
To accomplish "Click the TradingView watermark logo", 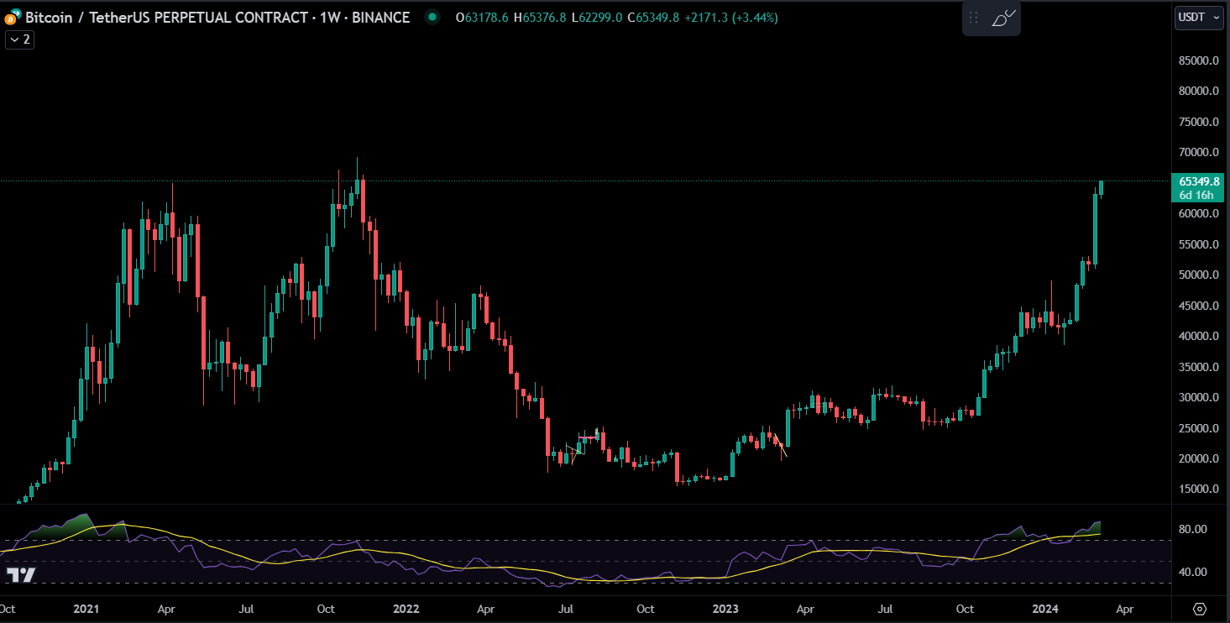I will pyautogui.click(x=22, y=575).
